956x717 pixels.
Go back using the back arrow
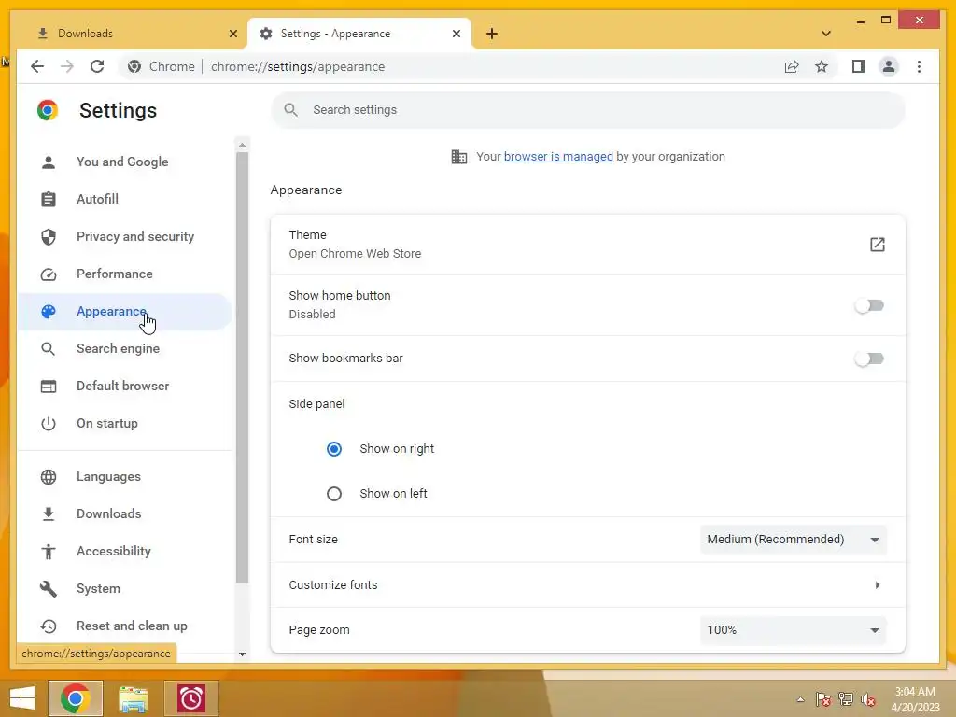37,66
